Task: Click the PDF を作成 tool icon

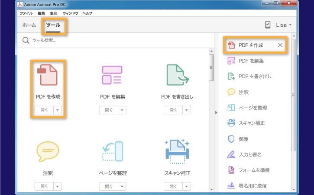Action: click(x=47, y=75)
